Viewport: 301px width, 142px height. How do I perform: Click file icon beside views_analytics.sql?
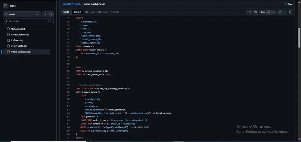tap(8, 52)
